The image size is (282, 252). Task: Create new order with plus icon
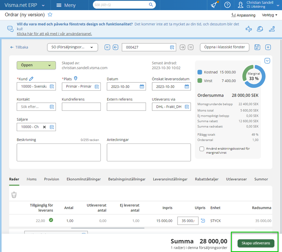(268, 47)
